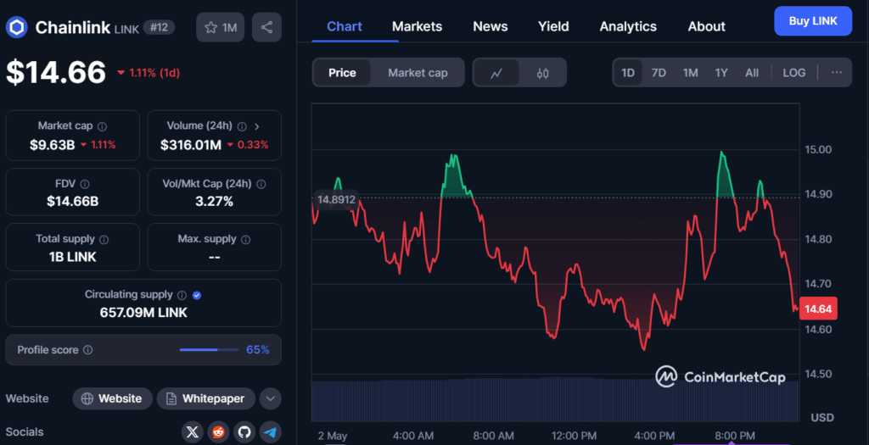Click the 14.64 current price label on axis
Viewport: 869px width, 445px height.
coord(818,309)
